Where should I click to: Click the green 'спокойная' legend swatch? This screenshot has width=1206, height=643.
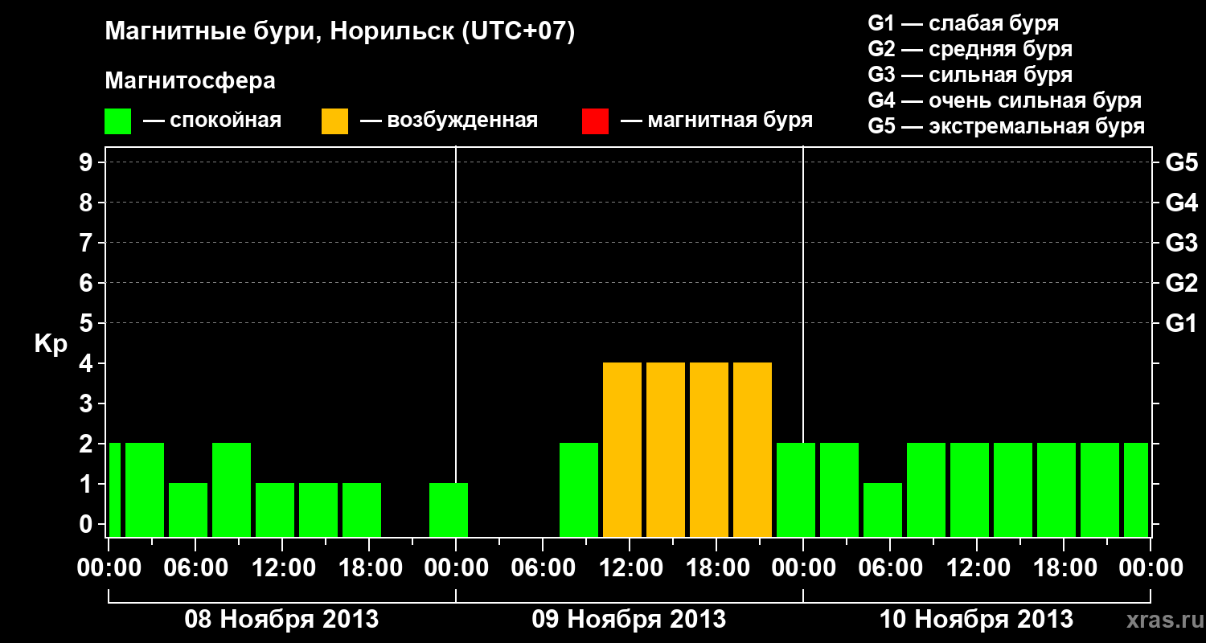point(117,121)
